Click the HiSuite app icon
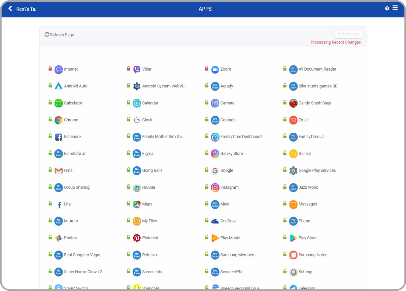The width and height of the screenshot is (406, 291). click(137, 187)
